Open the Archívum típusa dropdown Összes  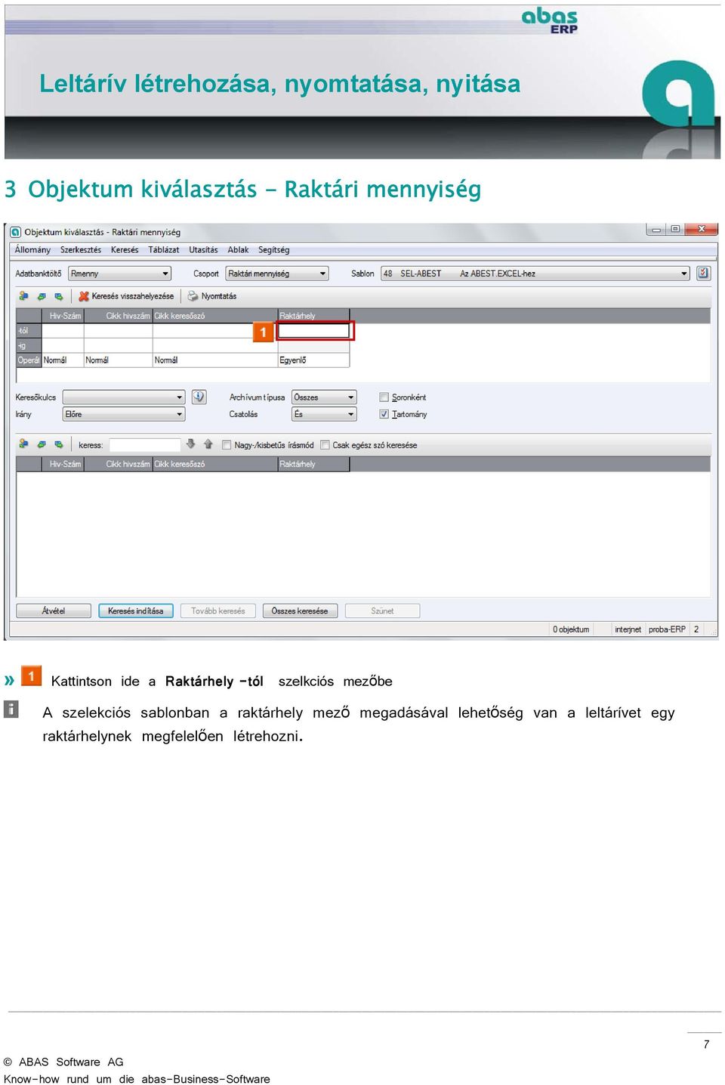(x=323, y=397)
